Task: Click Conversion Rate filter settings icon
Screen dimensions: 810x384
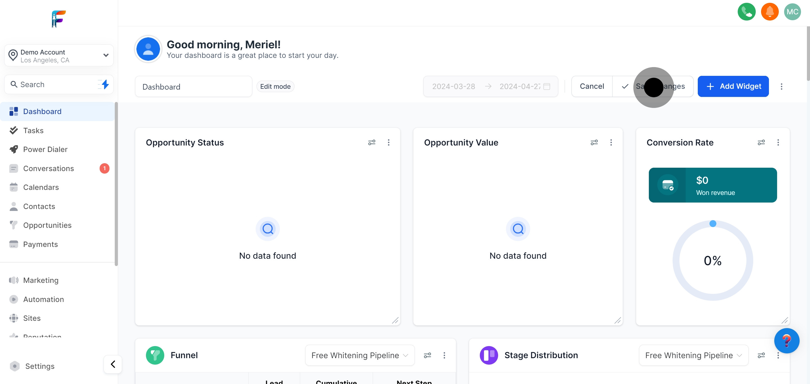Action: [x=761, y=142]
